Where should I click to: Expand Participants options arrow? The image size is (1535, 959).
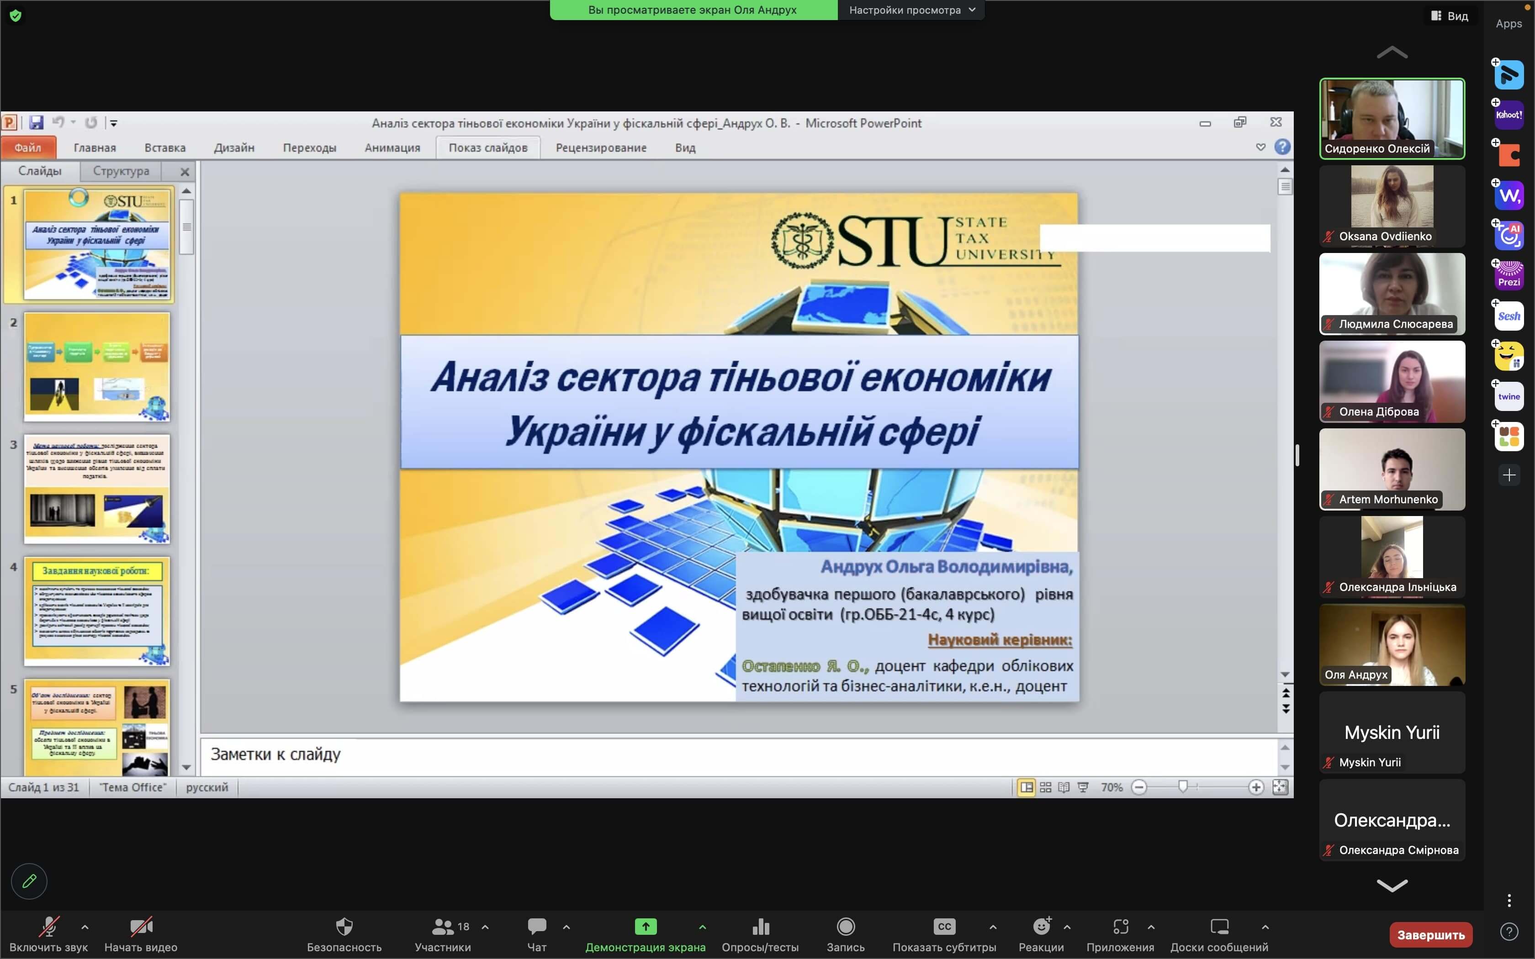tap(485, 927)
